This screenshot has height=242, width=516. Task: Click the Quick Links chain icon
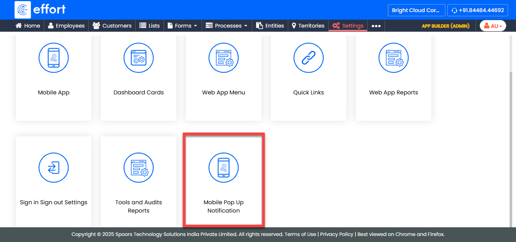pos(309,58)
